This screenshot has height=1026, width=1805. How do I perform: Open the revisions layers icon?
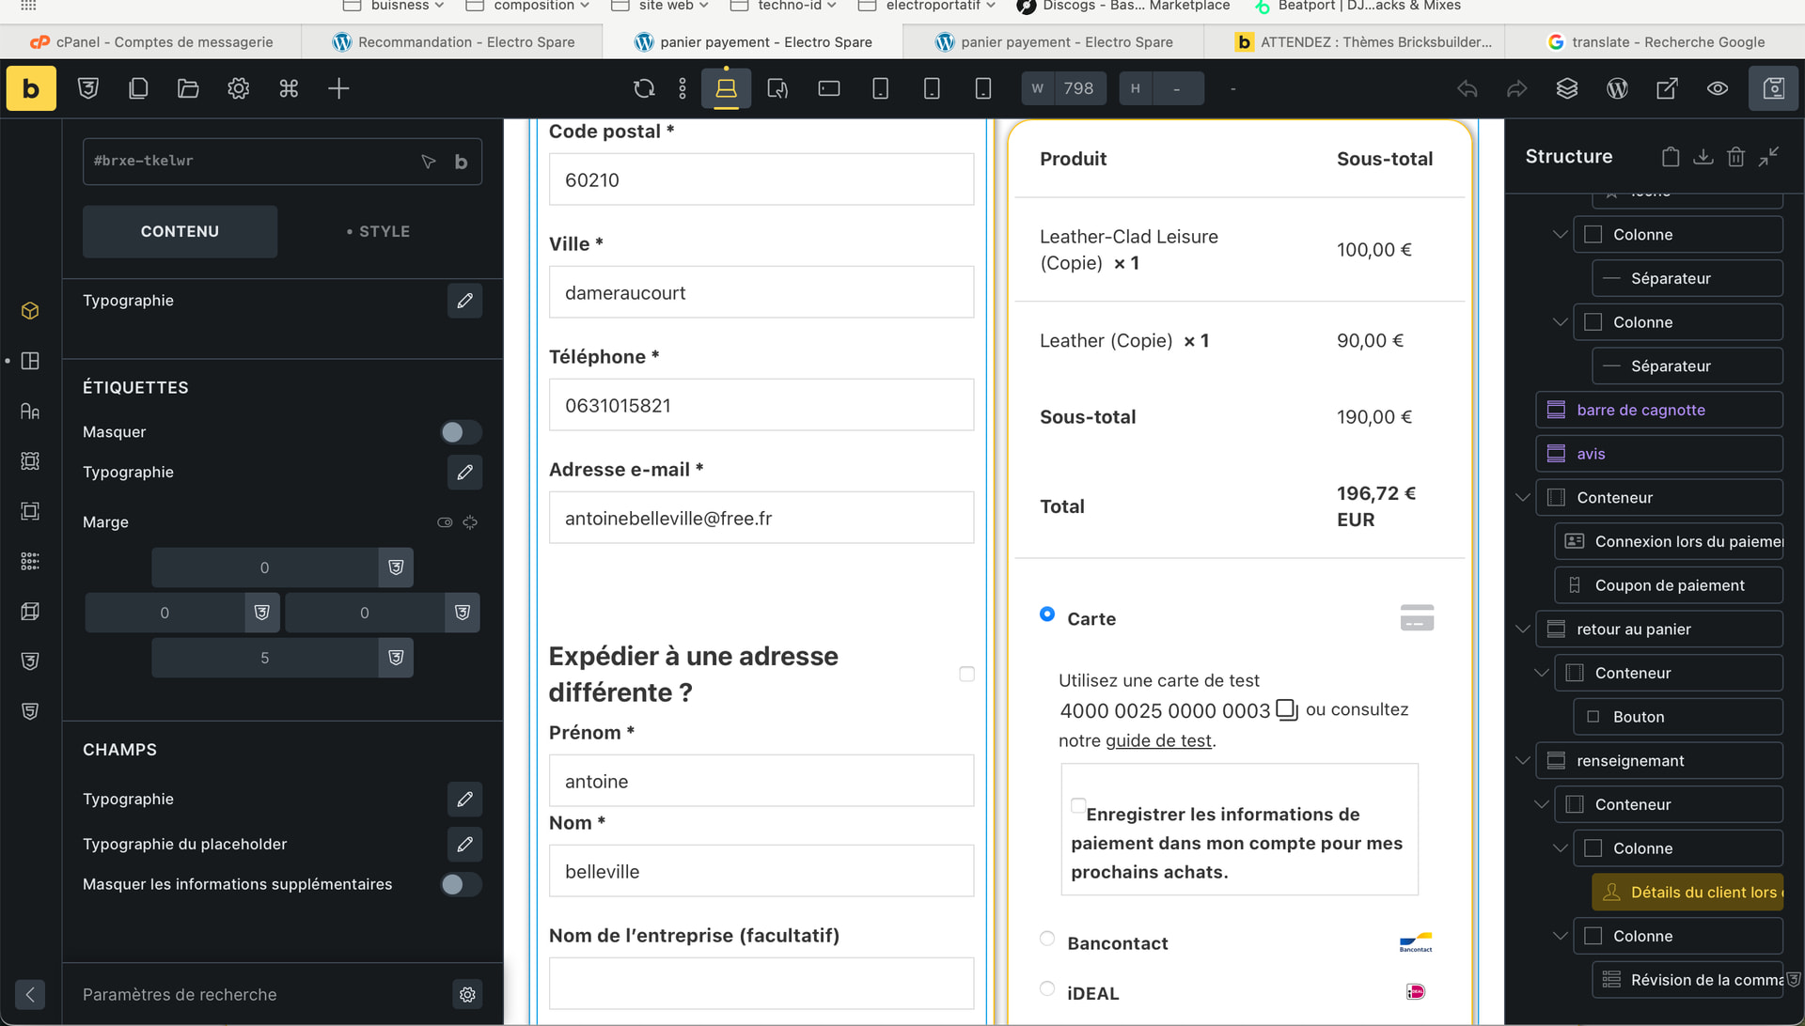tap(1566, 88)
